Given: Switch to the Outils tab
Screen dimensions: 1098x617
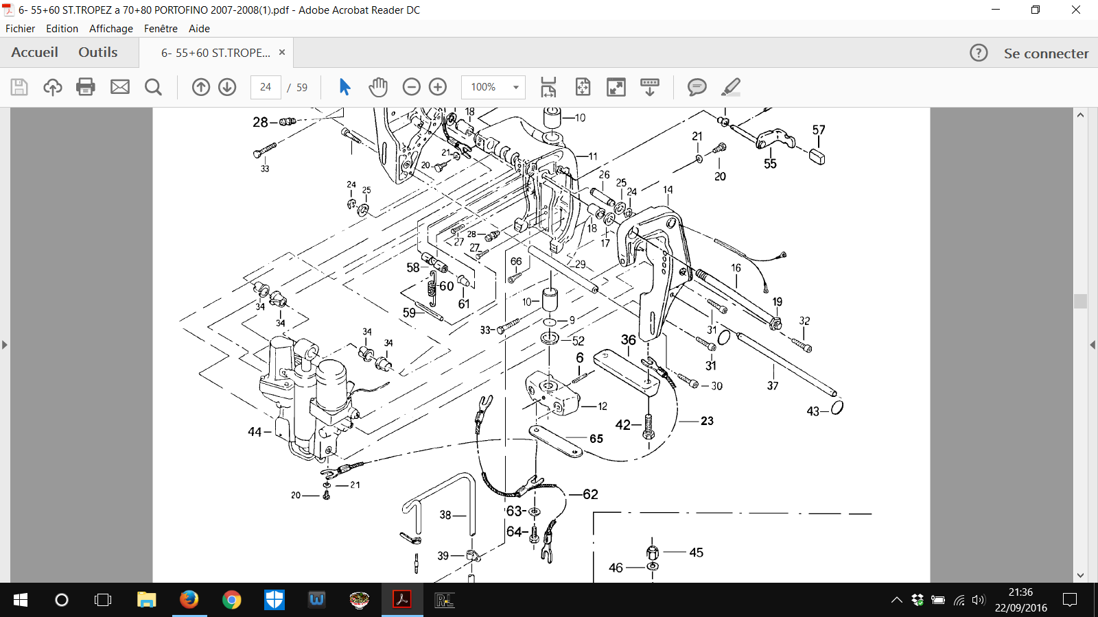Looking at the screenshot, I should (x=98, y=53).
